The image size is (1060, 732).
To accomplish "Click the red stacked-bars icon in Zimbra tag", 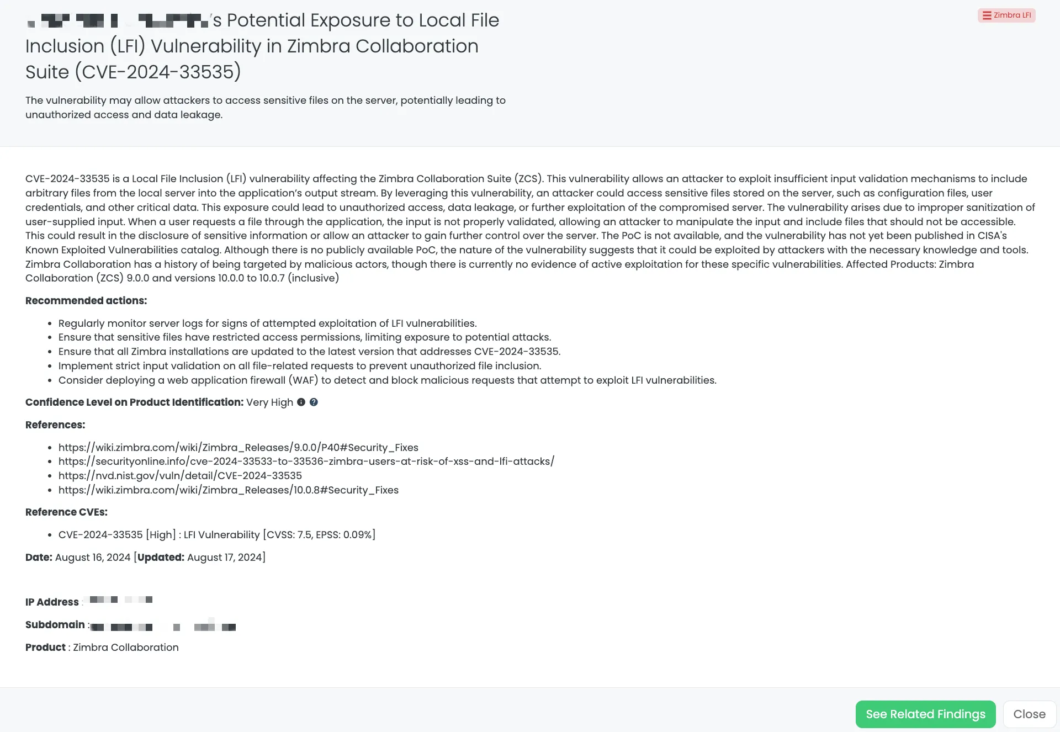I will tap(987, 15).
